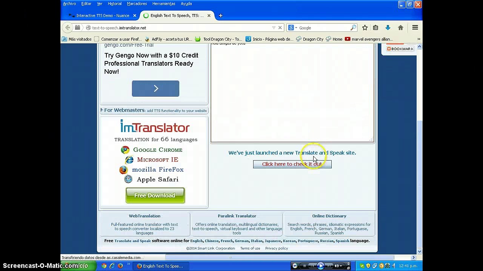This screenshot has width=483, height=271.
Task: Open the Comenzar a usar Firefox bookmark
Action: click(118, 39)
